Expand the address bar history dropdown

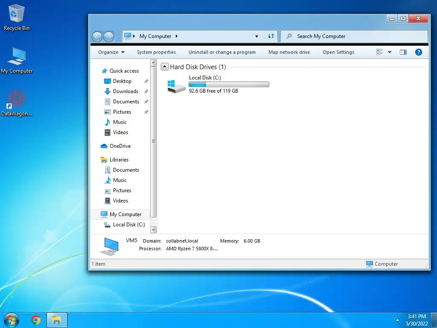(x=256, y=36)
